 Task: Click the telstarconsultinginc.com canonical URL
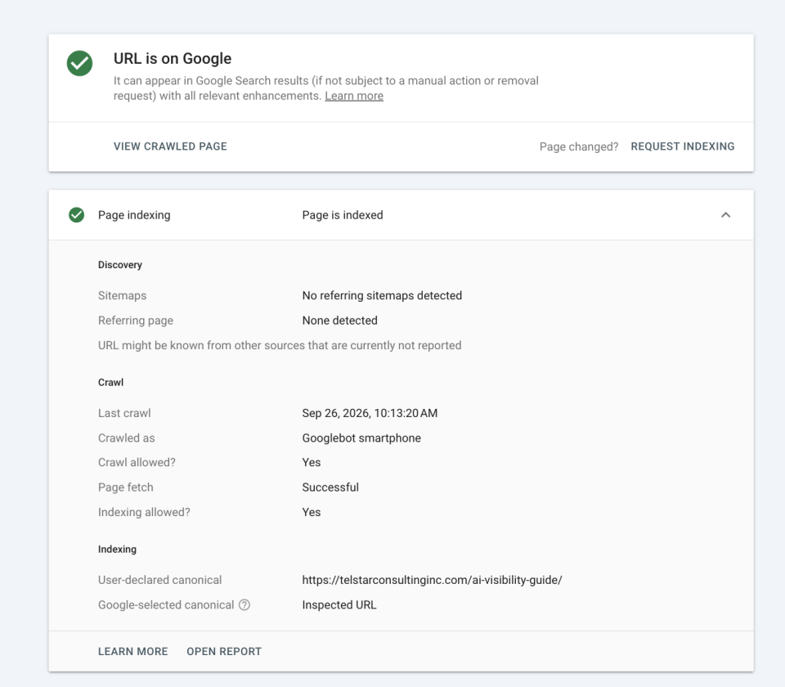click(432, 580)
